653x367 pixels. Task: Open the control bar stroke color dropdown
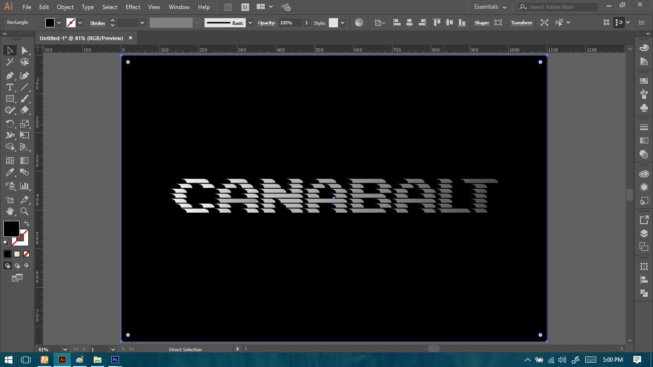point(80,22)
